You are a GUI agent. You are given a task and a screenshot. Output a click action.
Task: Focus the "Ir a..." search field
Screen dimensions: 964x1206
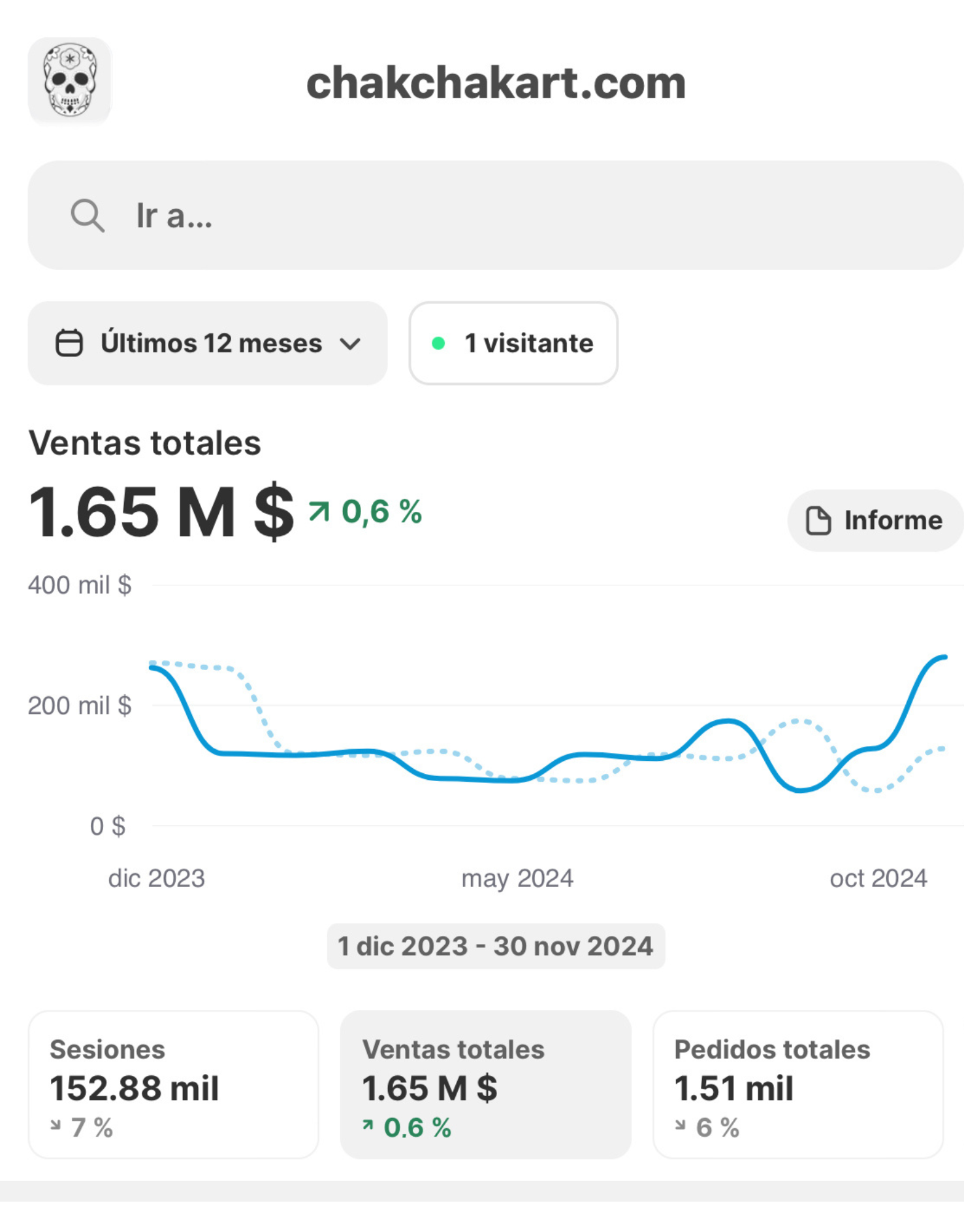click(x=496, y=216)
